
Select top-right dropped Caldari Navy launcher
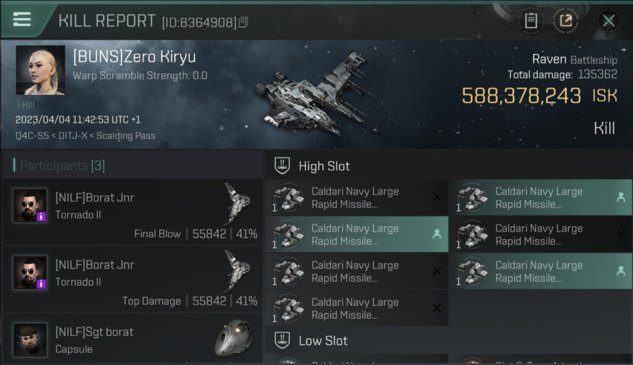tap(541, 198)
